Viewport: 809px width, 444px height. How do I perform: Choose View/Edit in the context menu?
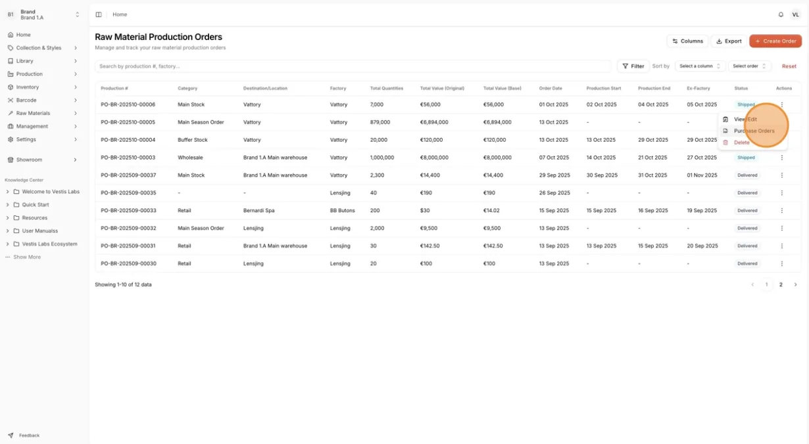tap(752, 120)
